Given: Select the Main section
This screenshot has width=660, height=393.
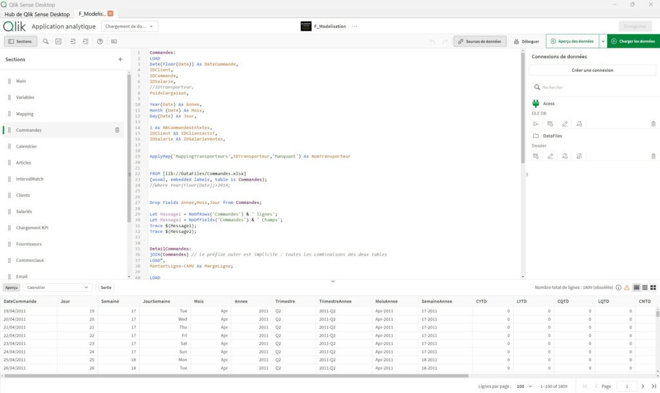Looking at the screenshot, I should pos(63,81).
